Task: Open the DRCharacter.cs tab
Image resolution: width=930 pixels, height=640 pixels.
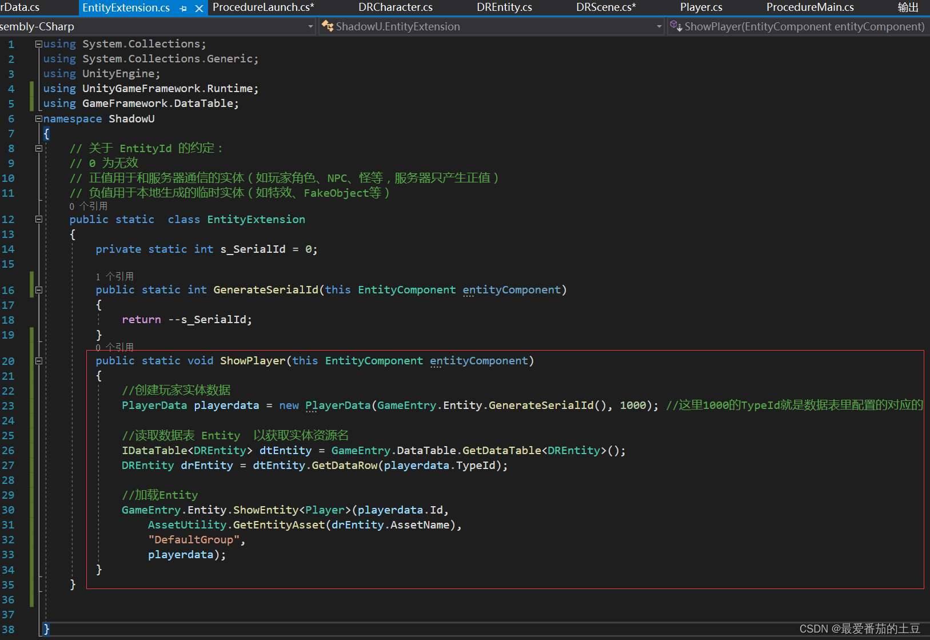Action: point(396,7)
